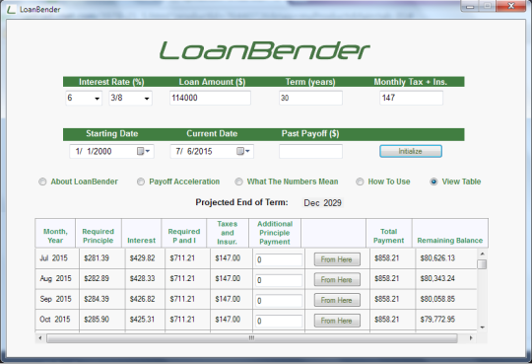Click the Term years field showing 30
The width and height of the screenshot is (532, 364).
click(x=310, y=98)
